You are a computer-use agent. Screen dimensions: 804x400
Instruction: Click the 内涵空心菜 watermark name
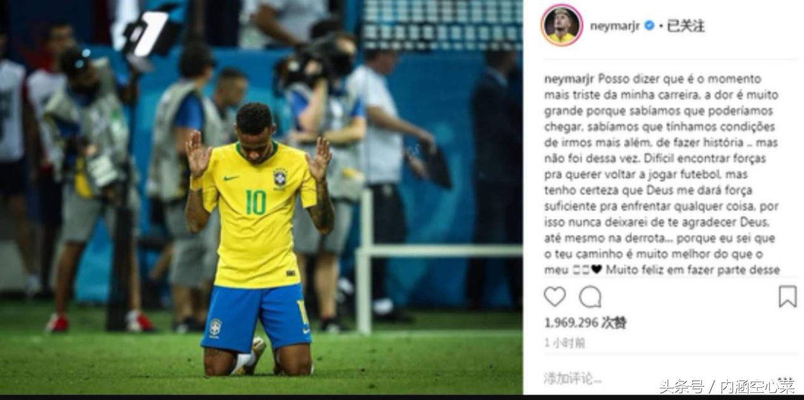pyautogui.click(x=756, y=386)
